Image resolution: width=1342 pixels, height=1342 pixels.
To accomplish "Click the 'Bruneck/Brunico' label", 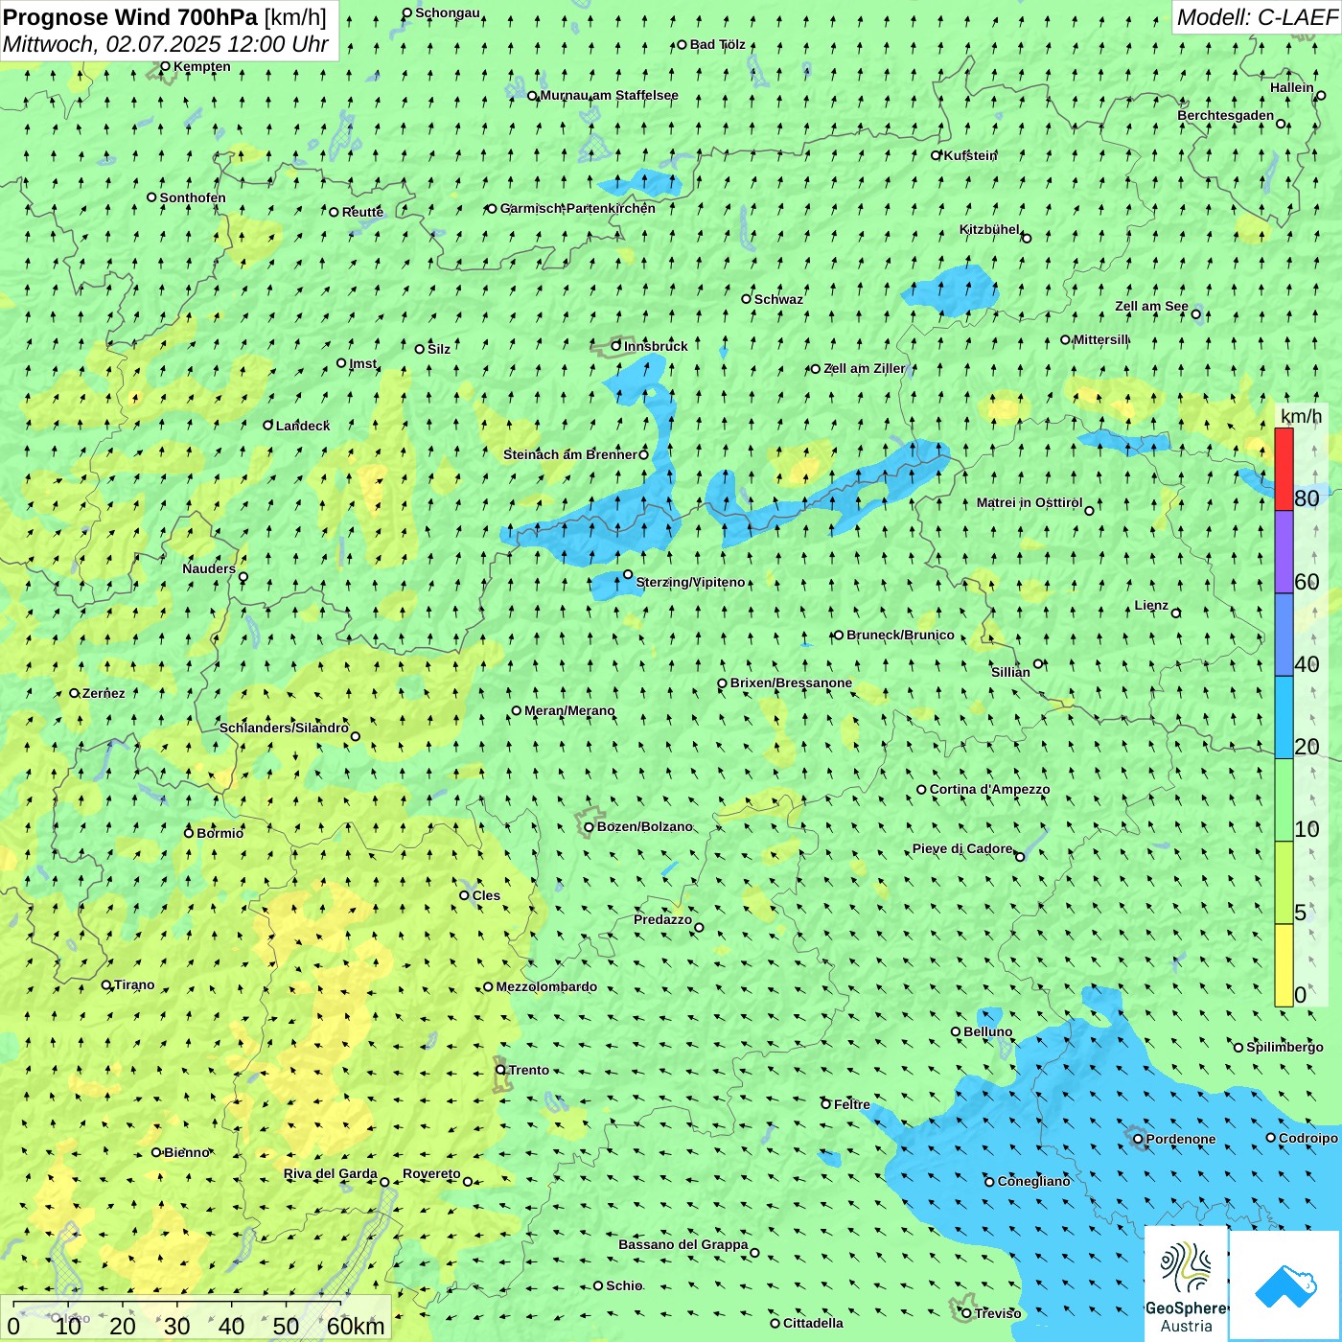I will pyautogui.click(x=900, y=635).
